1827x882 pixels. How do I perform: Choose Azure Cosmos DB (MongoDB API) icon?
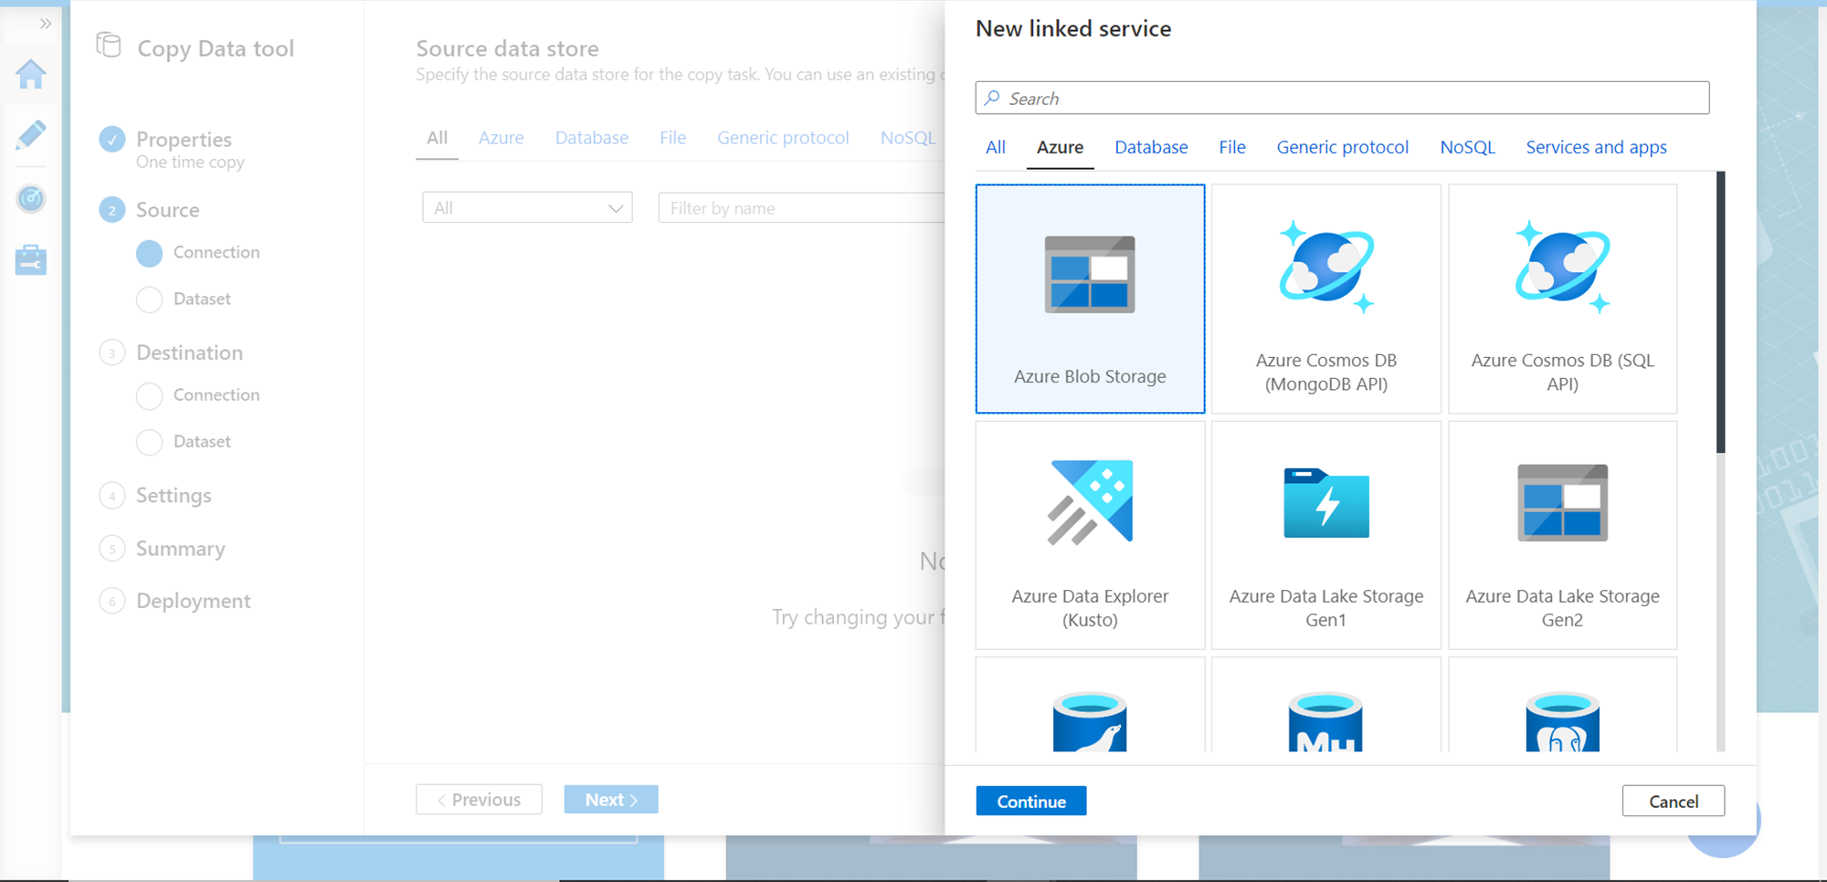[x=1326, y=268]
